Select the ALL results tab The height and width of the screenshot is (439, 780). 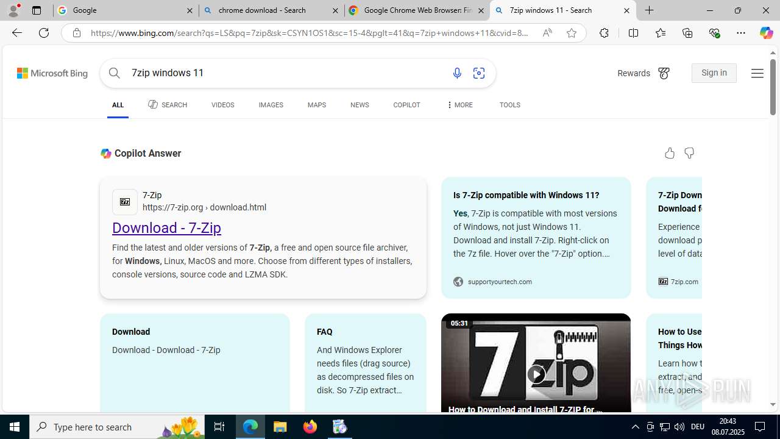(118, 105)
